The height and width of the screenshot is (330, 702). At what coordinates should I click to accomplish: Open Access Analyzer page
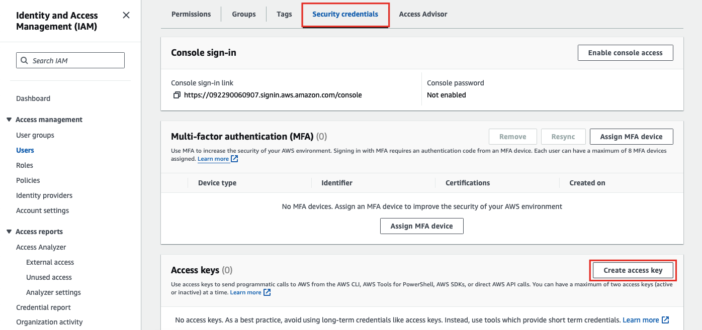41,247
